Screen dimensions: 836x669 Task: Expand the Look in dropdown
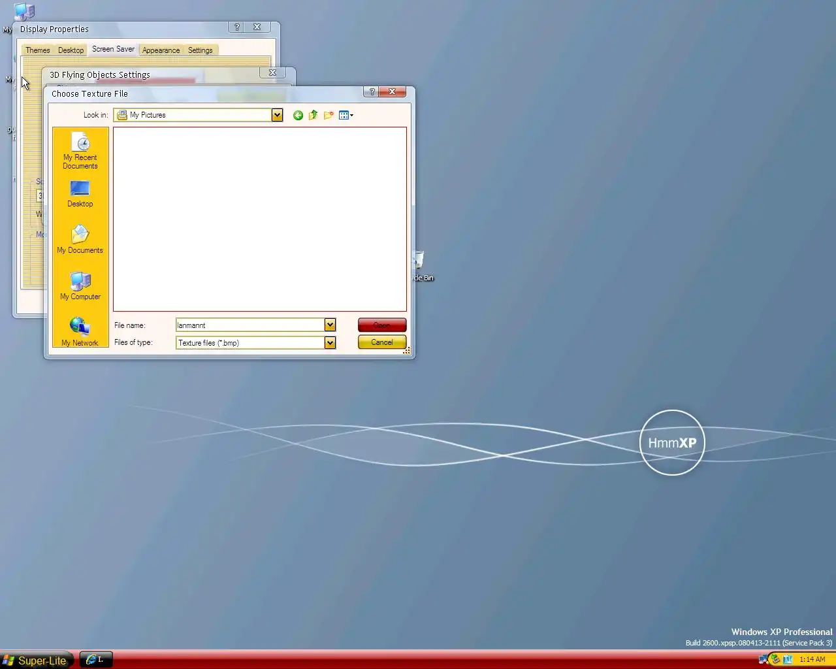pyautogui.click(x=277, y=115)
